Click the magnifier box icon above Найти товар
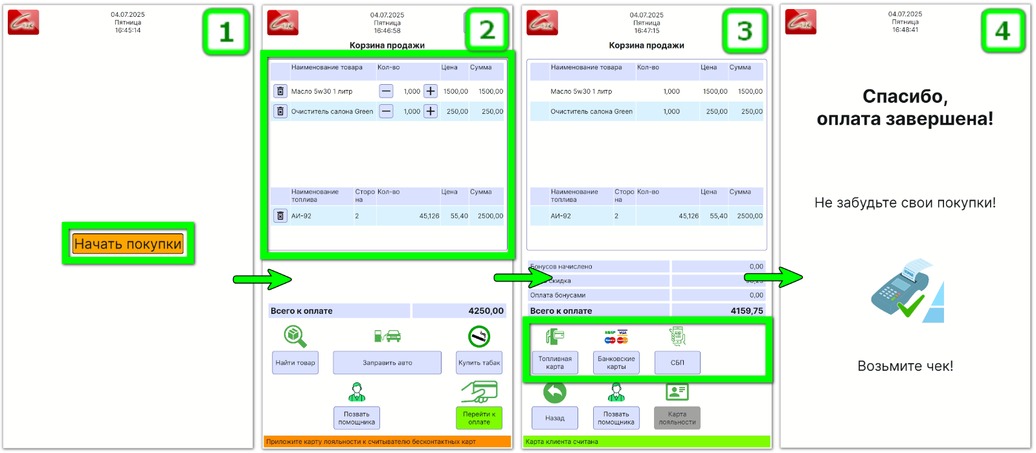Screen dimensions: 1036x453 [295, 337]
